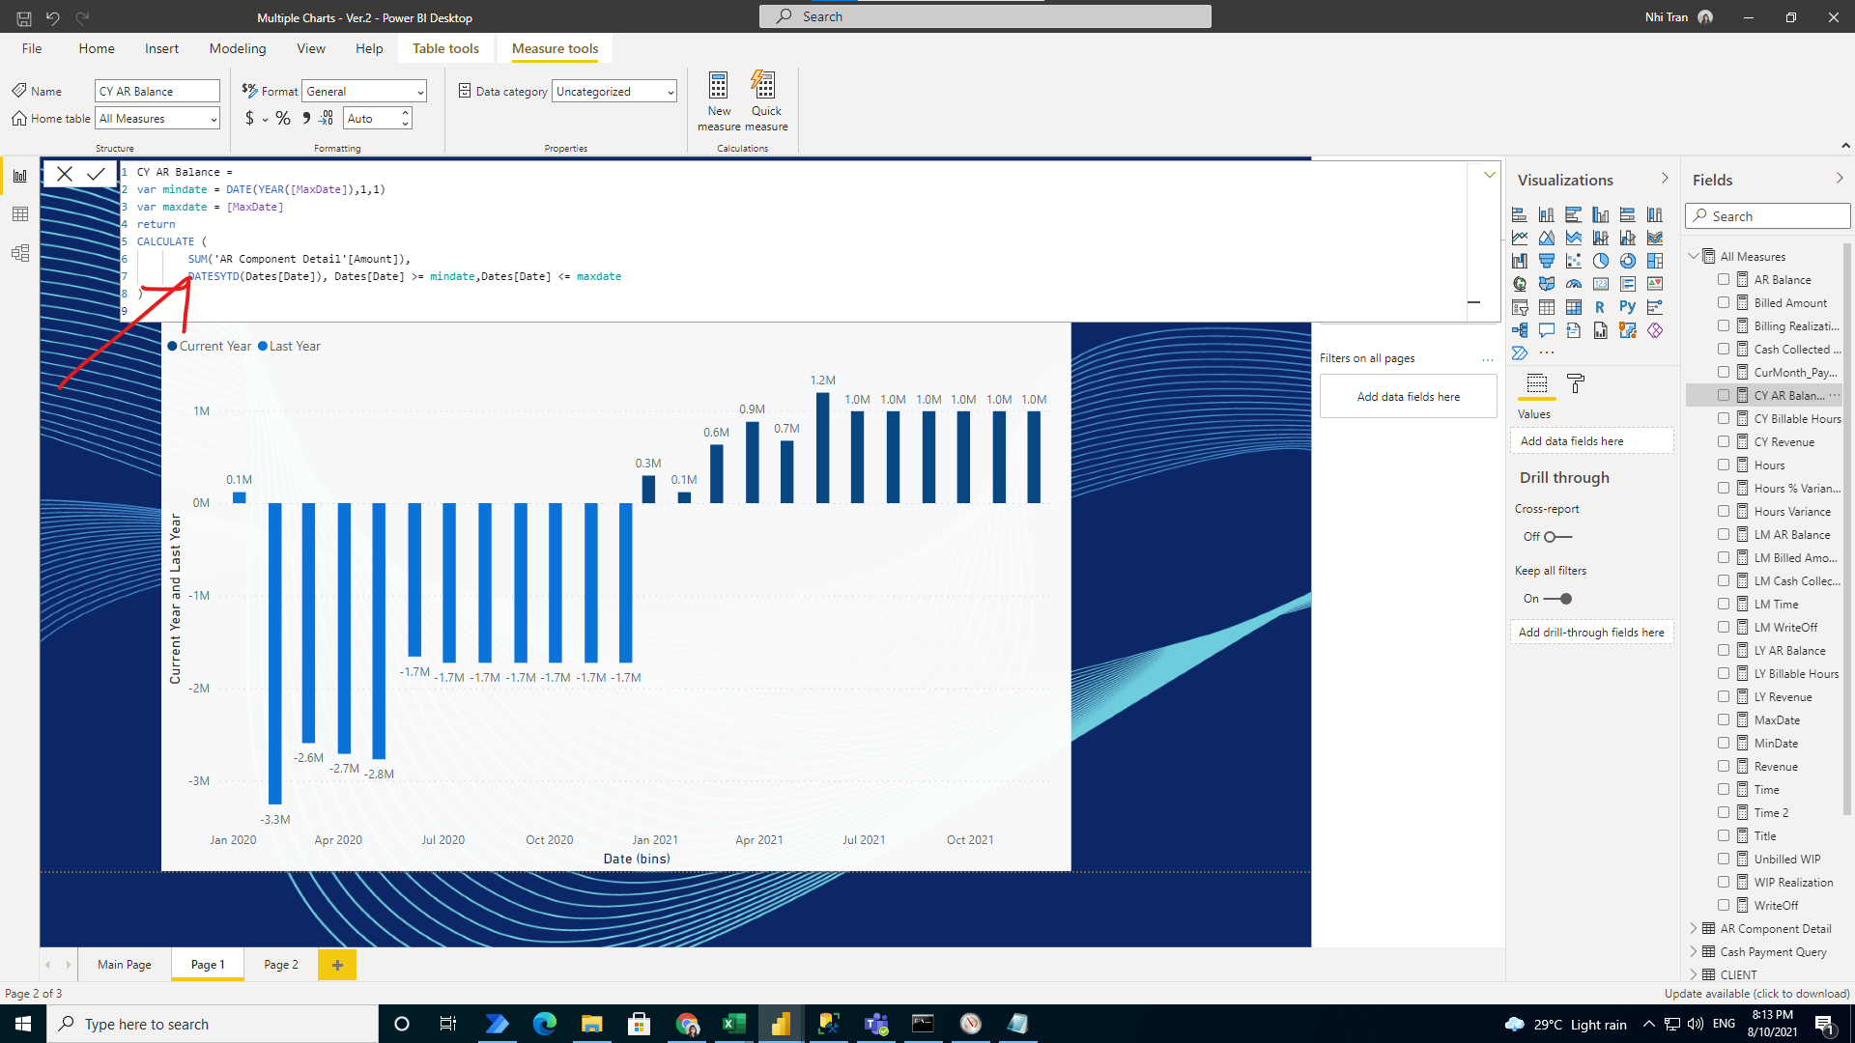Select the Funnel visualization

pyautogui.click(x=1547, y=261)
